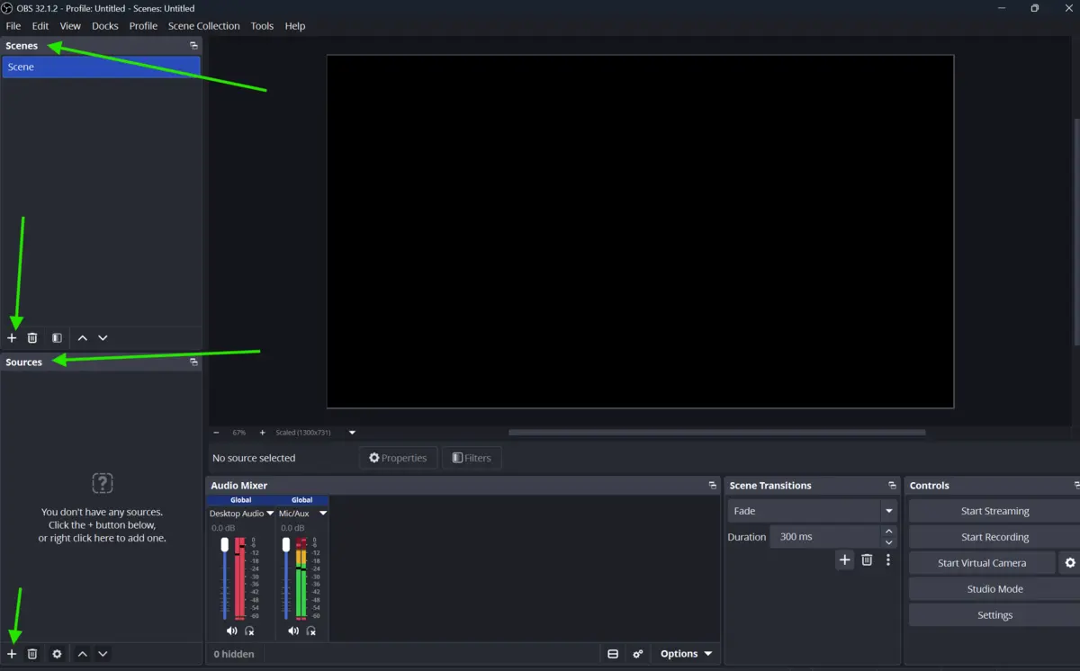Add a transition with the Scene Transitions plus icon
Viewport: 1080px width, 671px height.
pyautogui.click(x=844, y=559)
